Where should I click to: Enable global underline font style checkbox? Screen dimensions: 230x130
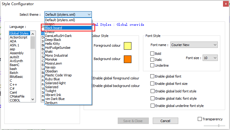click(x=152, y=106)
